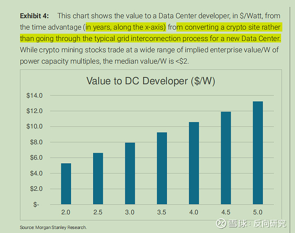The image size is (295, 233).
Task: Click the bar for 5.0 years
Action: pos(258,153)
